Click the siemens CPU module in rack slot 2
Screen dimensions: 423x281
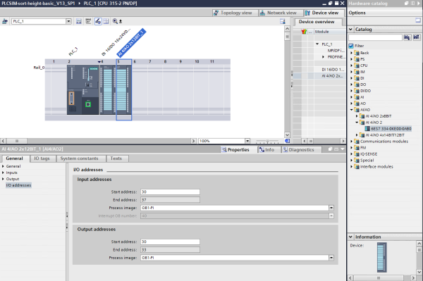[x=83, y=89]
